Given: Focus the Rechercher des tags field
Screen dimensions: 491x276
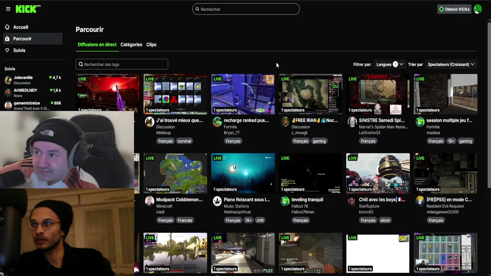Looking at the screenshot, I should coord(122,64).
